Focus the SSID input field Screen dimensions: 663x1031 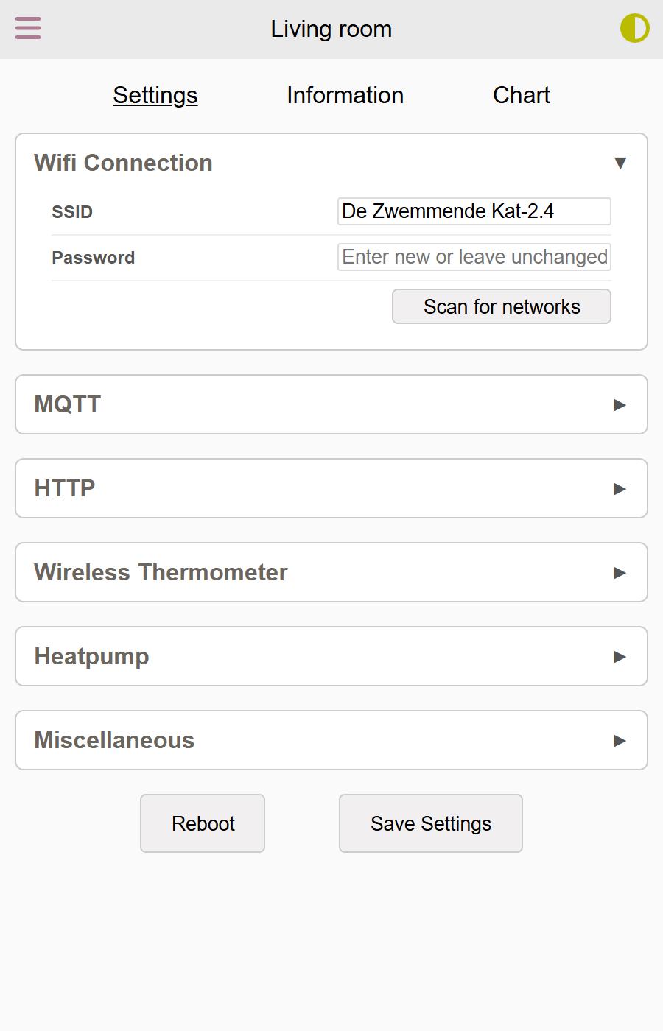(474, 211)
